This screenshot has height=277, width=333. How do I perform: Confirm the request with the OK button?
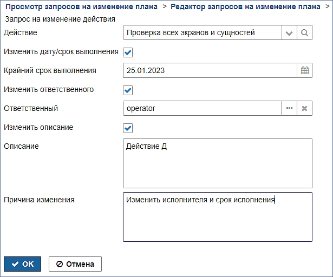[23, 264]
